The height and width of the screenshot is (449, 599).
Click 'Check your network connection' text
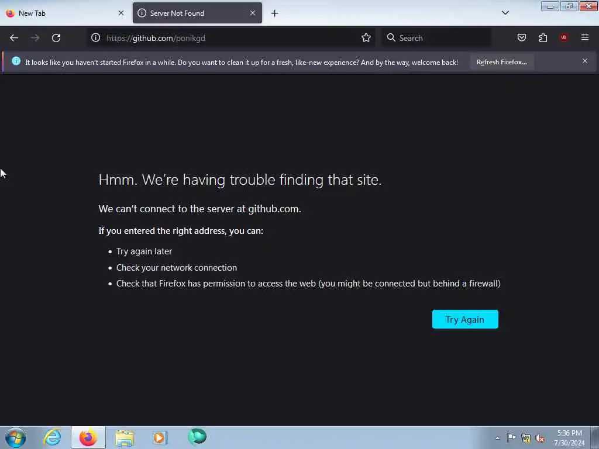tap(177, 268)
